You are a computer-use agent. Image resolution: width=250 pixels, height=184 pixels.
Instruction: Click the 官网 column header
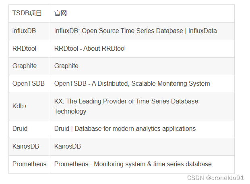point(60,13)
